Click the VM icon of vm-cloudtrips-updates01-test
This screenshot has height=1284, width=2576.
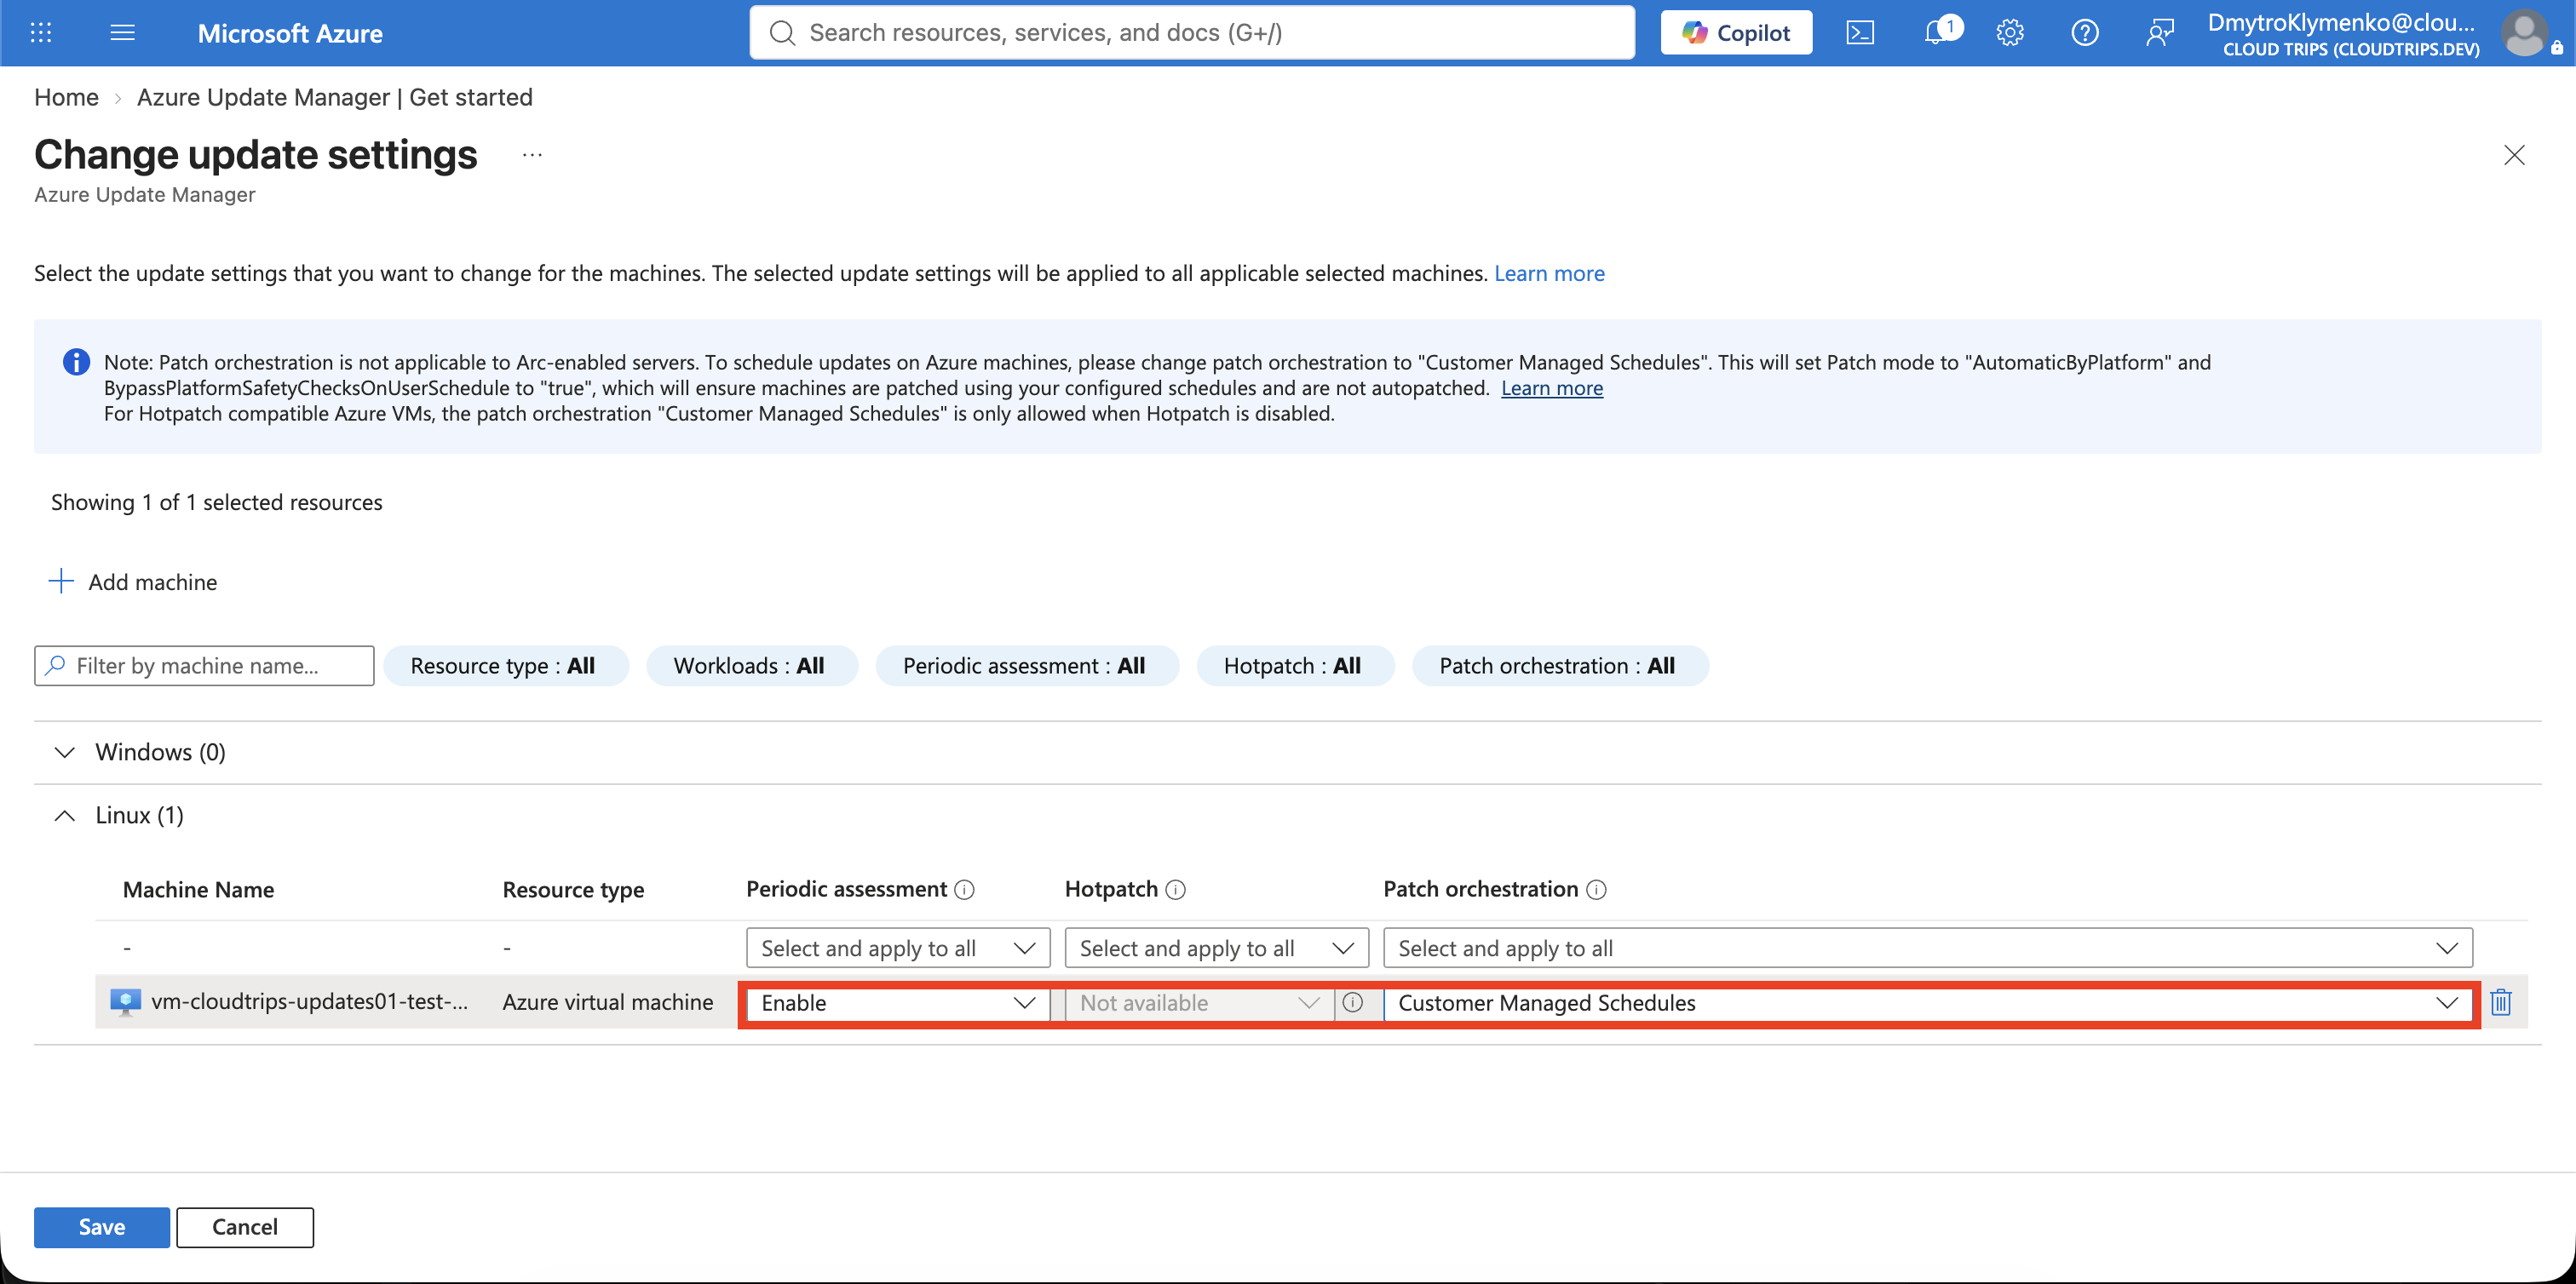(125, 1002)
